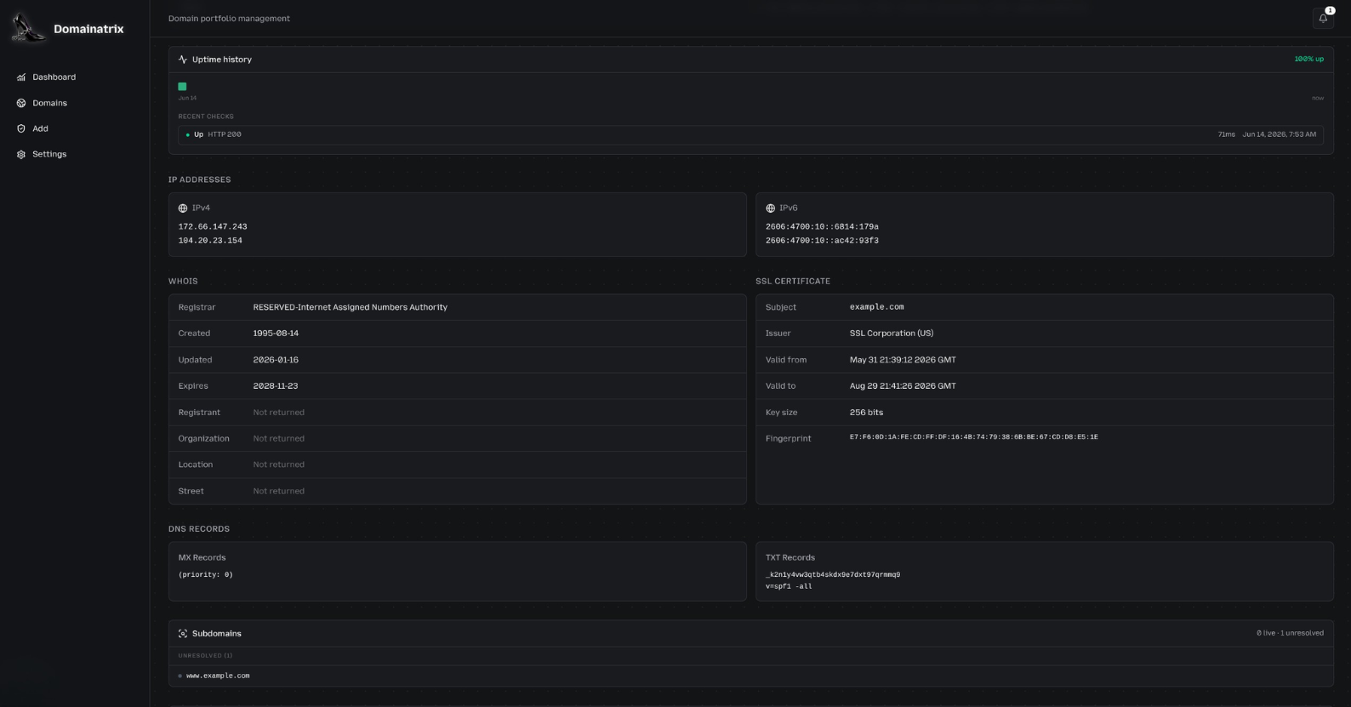The height and width of the screenshot is (707, 1351).
Task: Click the green Up status dot
Action: pyautogui.click(x=188, y=134)
